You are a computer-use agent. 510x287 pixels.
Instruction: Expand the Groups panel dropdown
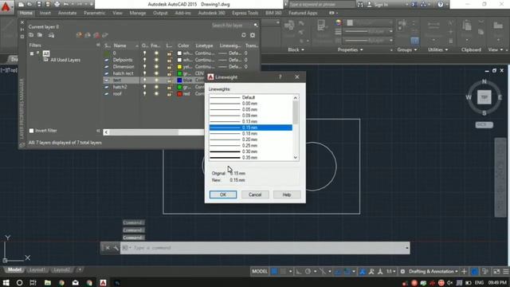pyautogui.click(x=407, y=49)
